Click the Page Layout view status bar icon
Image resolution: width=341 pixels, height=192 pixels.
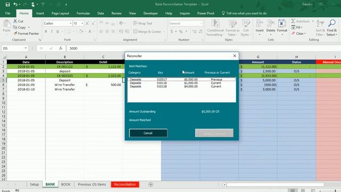tap(303, 190)
